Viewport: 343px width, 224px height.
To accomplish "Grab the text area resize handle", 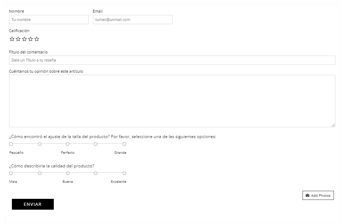I will click(x=333, y=125).
